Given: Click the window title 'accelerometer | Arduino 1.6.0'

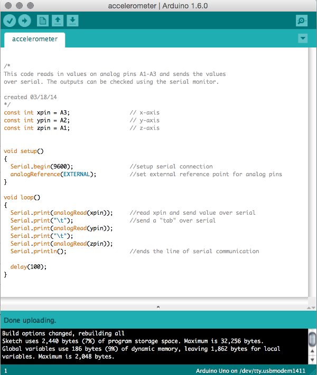Looking at the screenshot, I should click(158, 6).
